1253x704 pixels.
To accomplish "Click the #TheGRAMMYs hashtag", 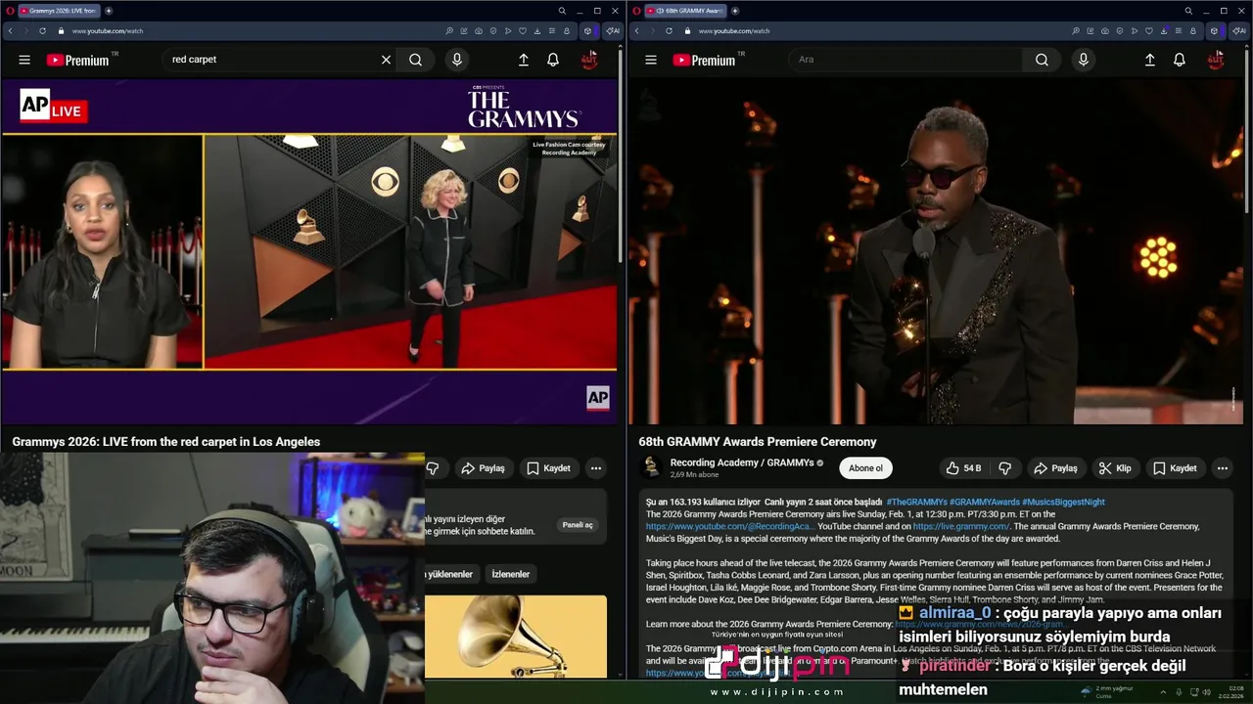I will click(x=916, y=502).
